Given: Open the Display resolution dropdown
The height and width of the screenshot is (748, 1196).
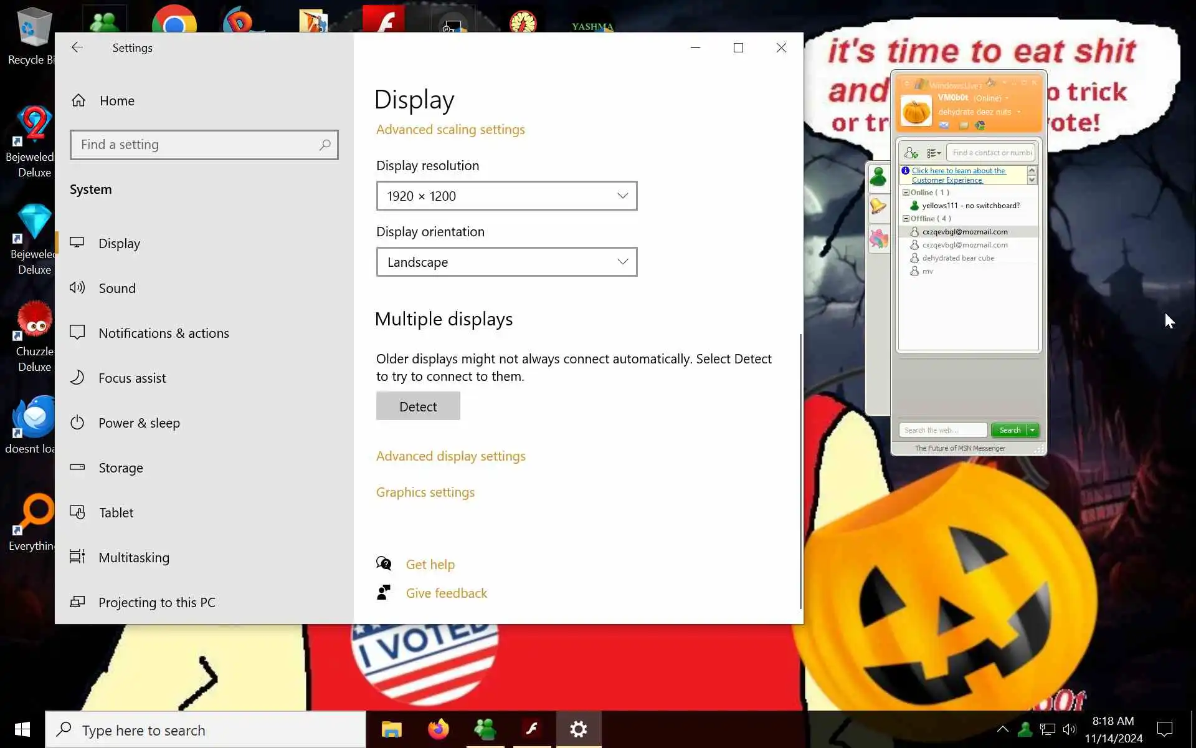Looking at the screenshot, I should (x=506, y=196).
